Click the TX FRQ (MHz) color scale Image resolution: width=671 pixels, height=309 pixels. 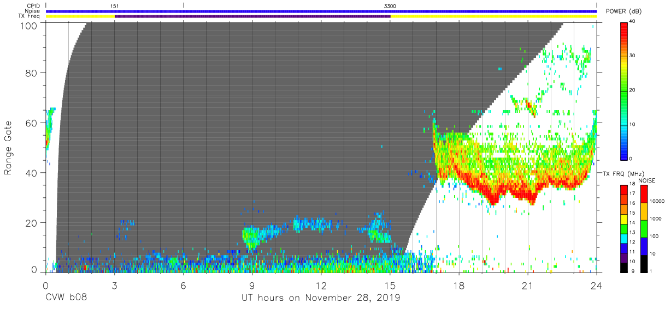624,228
